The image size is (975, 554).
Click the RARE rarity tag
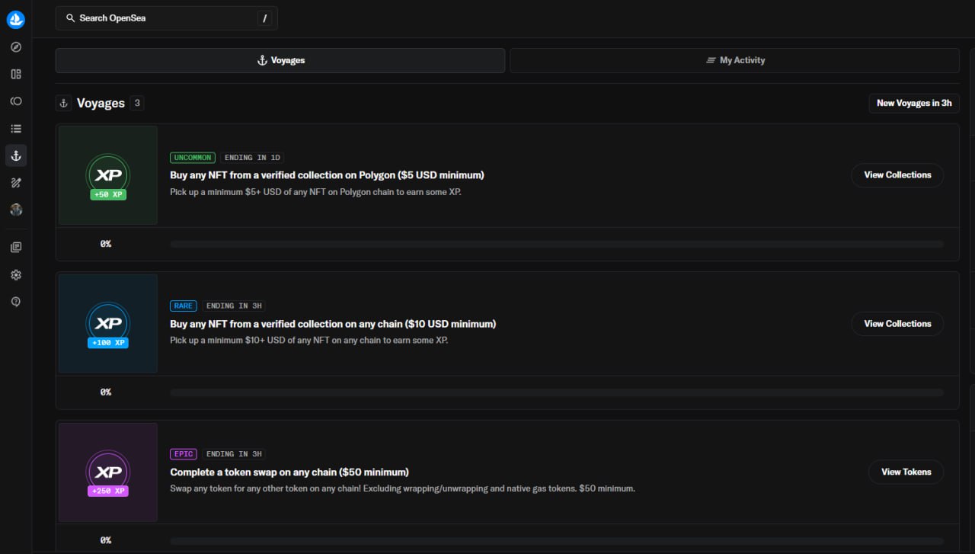[184, 306]
